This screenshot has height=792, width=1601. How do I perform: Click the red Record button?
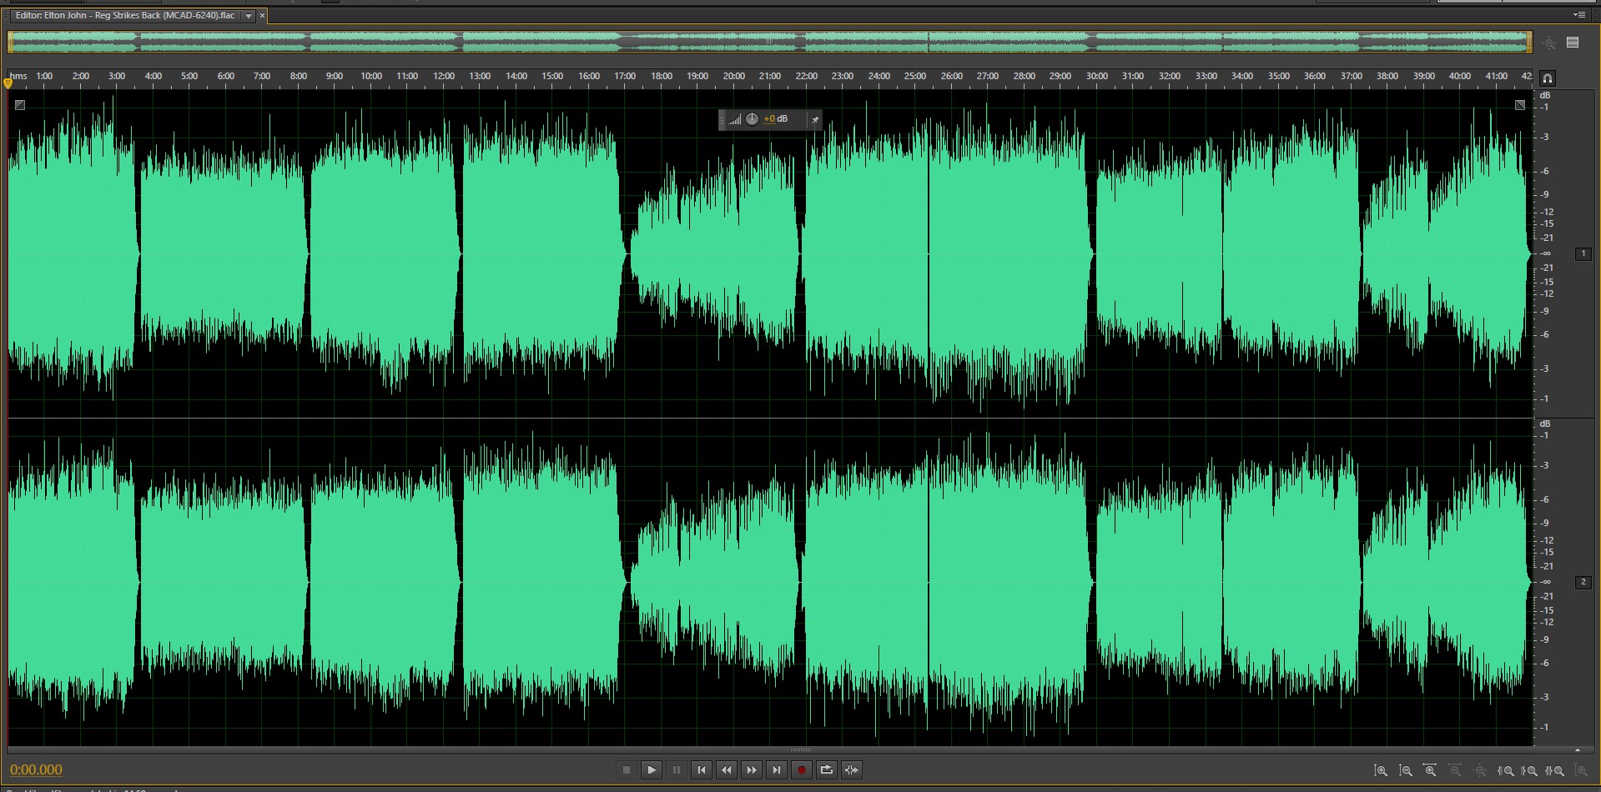pyautogui.click(x=801, y=769)
